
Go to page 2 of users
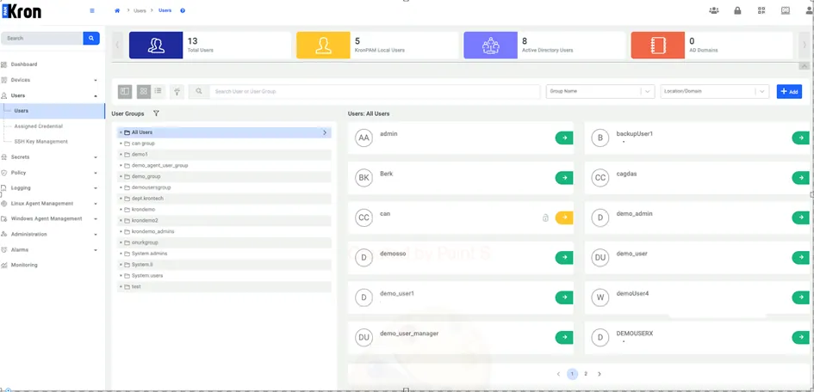[586, 374]
